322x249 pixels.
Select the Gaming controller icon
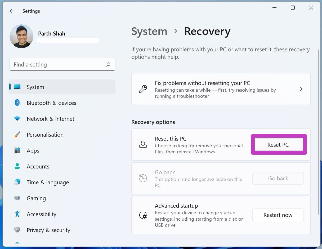17,198
